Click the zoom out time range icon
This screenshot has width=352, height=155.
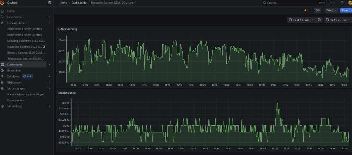pyautogui.click(x=319, y=20)
